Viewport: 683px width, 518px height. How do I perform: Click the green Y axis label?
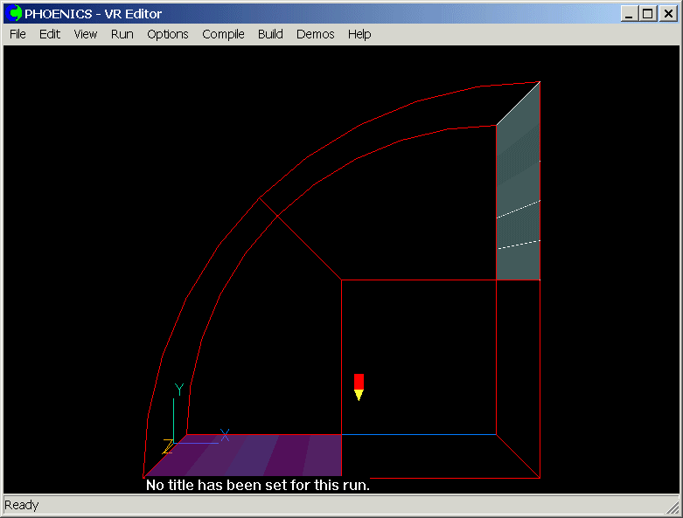pos(178,390)
